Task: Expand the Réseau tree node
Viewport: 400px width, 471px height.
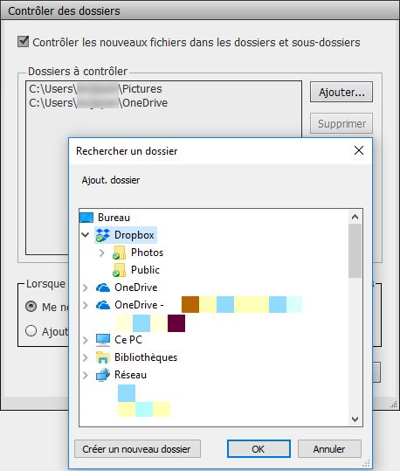Action: click(x=86, y=375)
